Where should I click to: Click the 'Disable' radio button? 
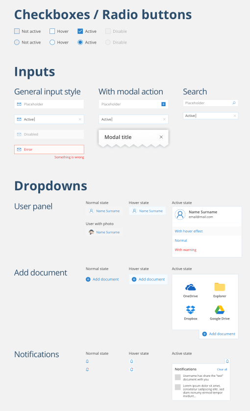tap(108, 42)
